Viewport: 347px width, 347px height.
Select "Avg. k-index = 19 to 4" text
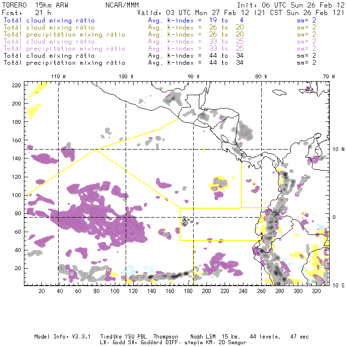point(196,20)
